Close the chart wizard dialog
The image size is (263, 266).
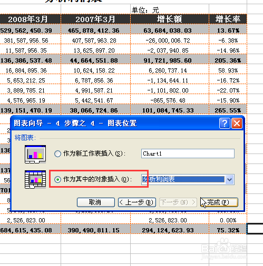click(x=237, y=124)
